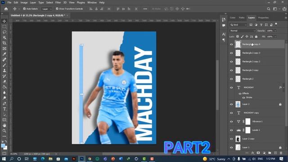Select the Rectangular Marquee tool
The image size is (288, 162).
[4, 27]
